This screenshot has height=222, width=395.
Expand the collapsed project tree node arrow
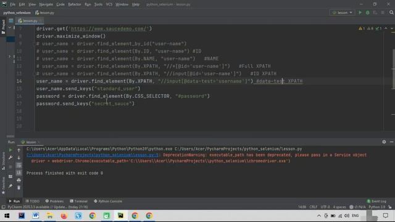click(x=10, y=56)
